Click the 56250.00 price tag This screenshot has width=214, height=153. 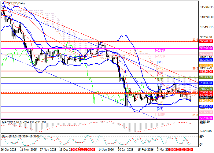(205, 118)
